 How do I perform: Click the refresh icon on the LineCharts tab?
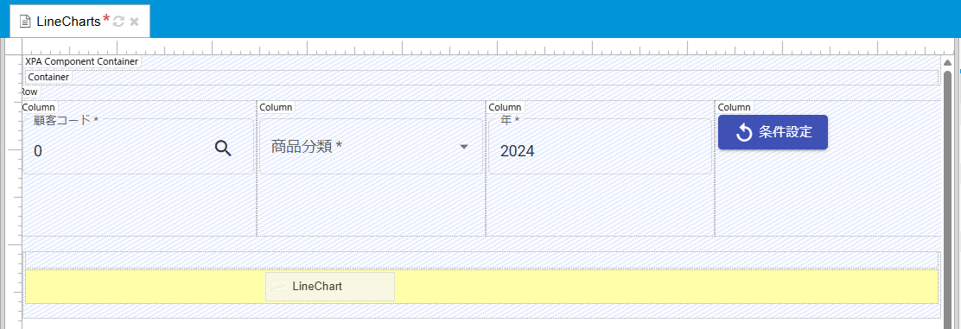tap(119, 22)
